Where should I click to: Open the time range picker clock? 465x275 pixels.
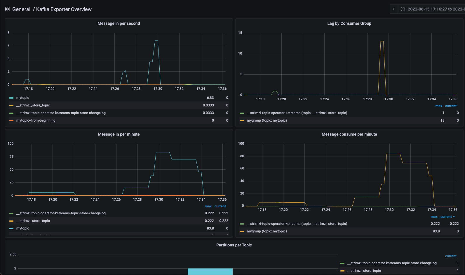[403, 9]
